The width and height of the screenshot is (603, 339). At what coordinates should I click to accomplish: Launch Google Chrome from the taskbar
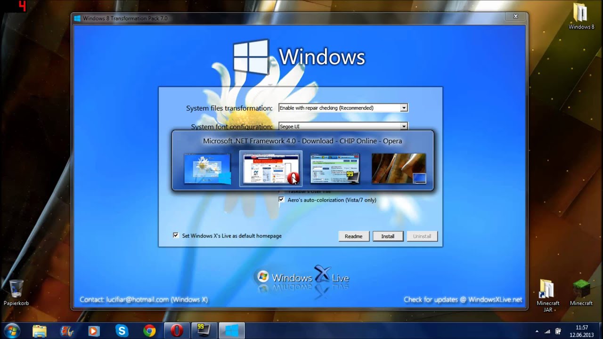tap(150, 331)
